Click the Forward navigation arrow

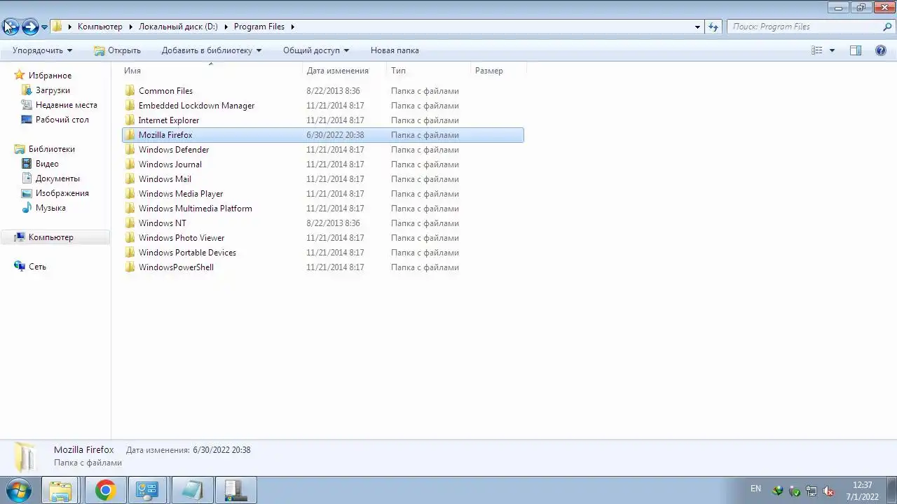click(x=30, y=27)
